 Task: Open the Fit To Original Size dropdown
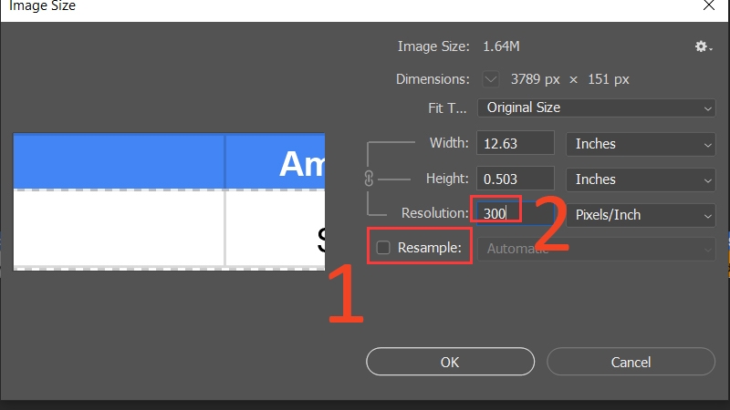(x=596, y=108)
